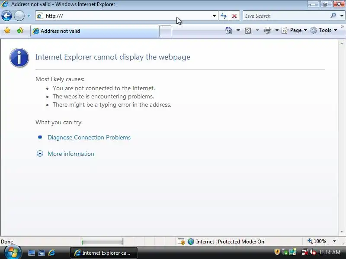Click the 100% zoom level button
Screen dimensions: 346x259
pyautogui.click(x=317, y=241)
